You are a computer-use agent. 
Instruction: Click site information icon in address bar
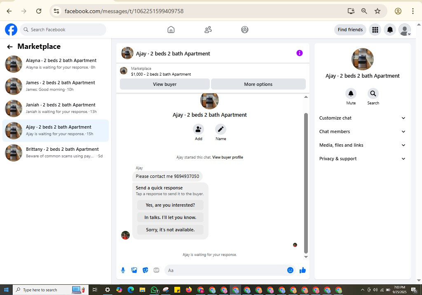click(x=56, y=11)
